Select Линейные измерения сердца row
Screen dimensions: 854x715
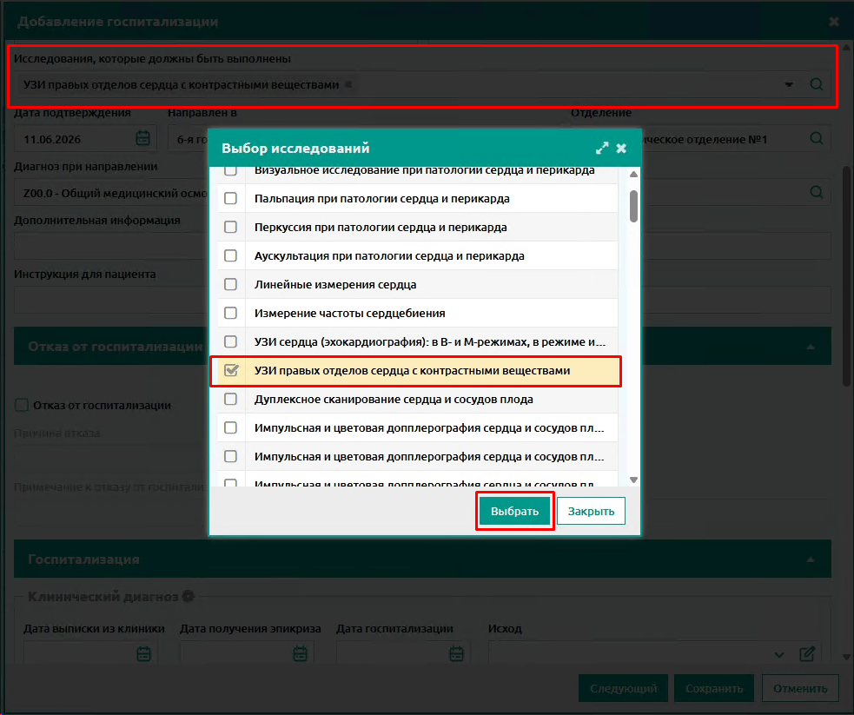coord(418,284)
